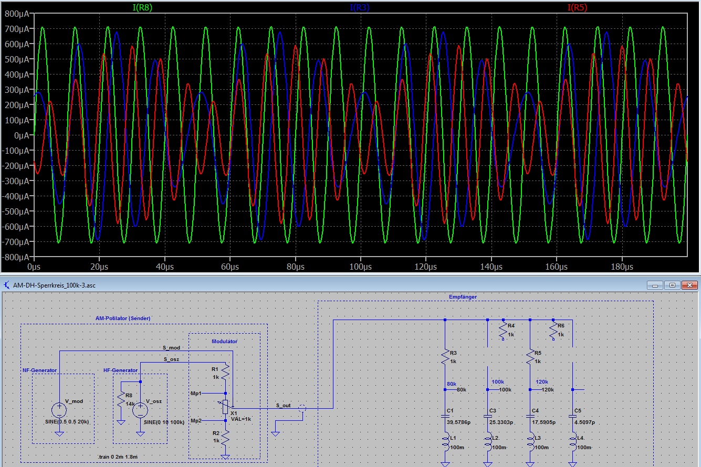Click the dashed probe circle on S_out
This screenshot has height=467, width=701.
coord(301,408)
